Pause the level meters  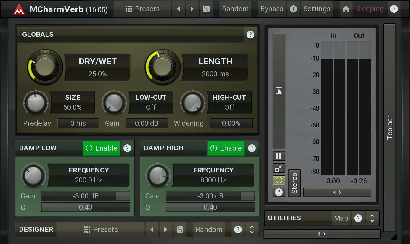click(x=279, y=156)
